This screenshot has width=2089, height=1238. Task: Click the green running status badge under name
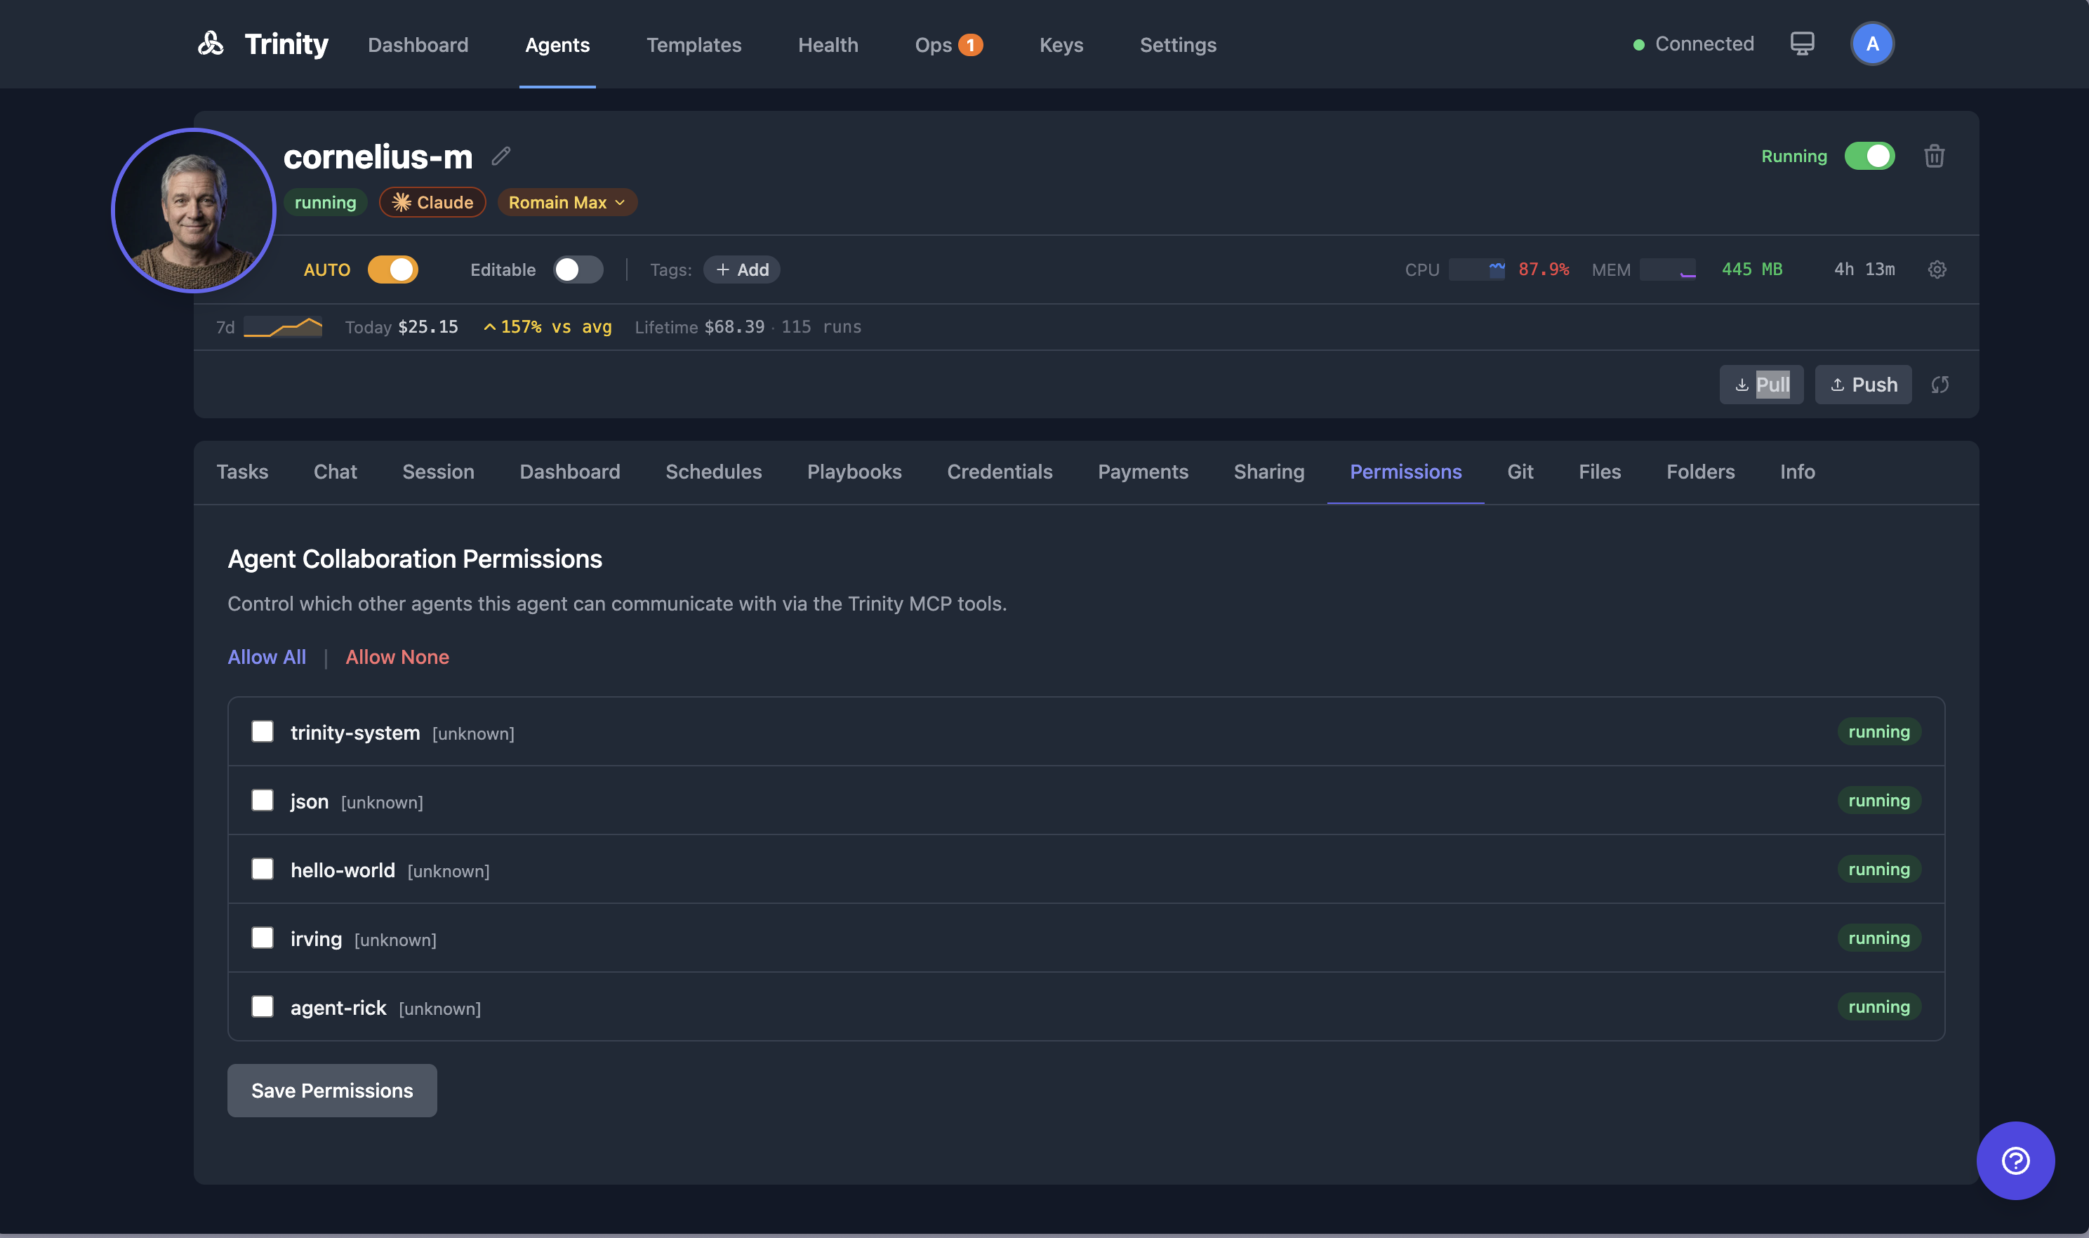coord(326,202)
